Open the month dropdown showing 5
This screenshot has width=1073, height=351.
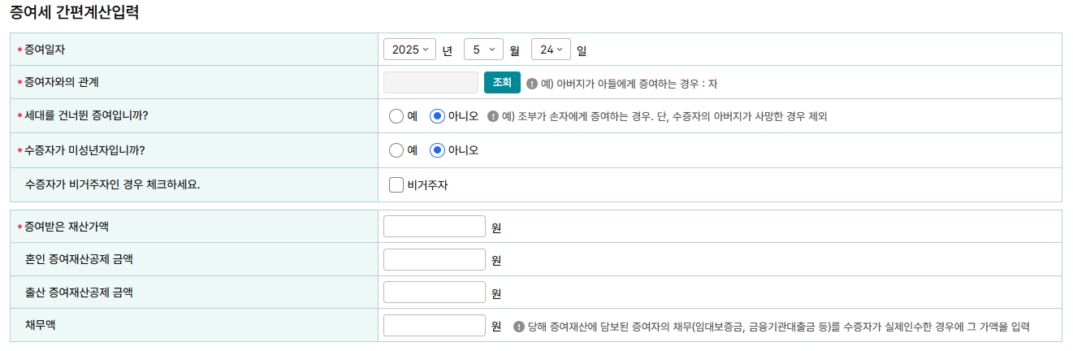(x=484, y=50)
